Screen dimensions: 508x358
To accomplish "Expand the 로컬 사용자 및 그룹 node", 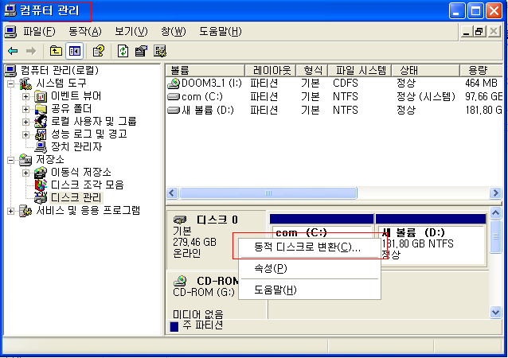I will (x=26, y=122).
